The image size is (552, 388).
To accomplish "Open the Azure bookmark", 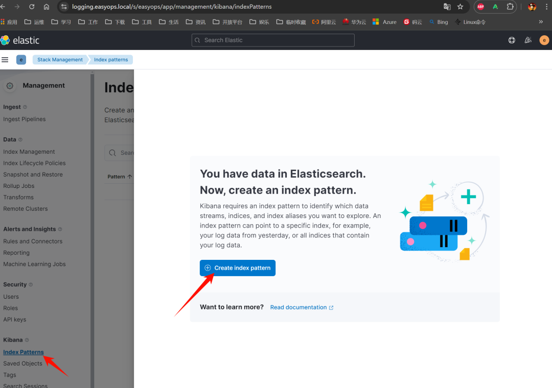I will [385, 22].
